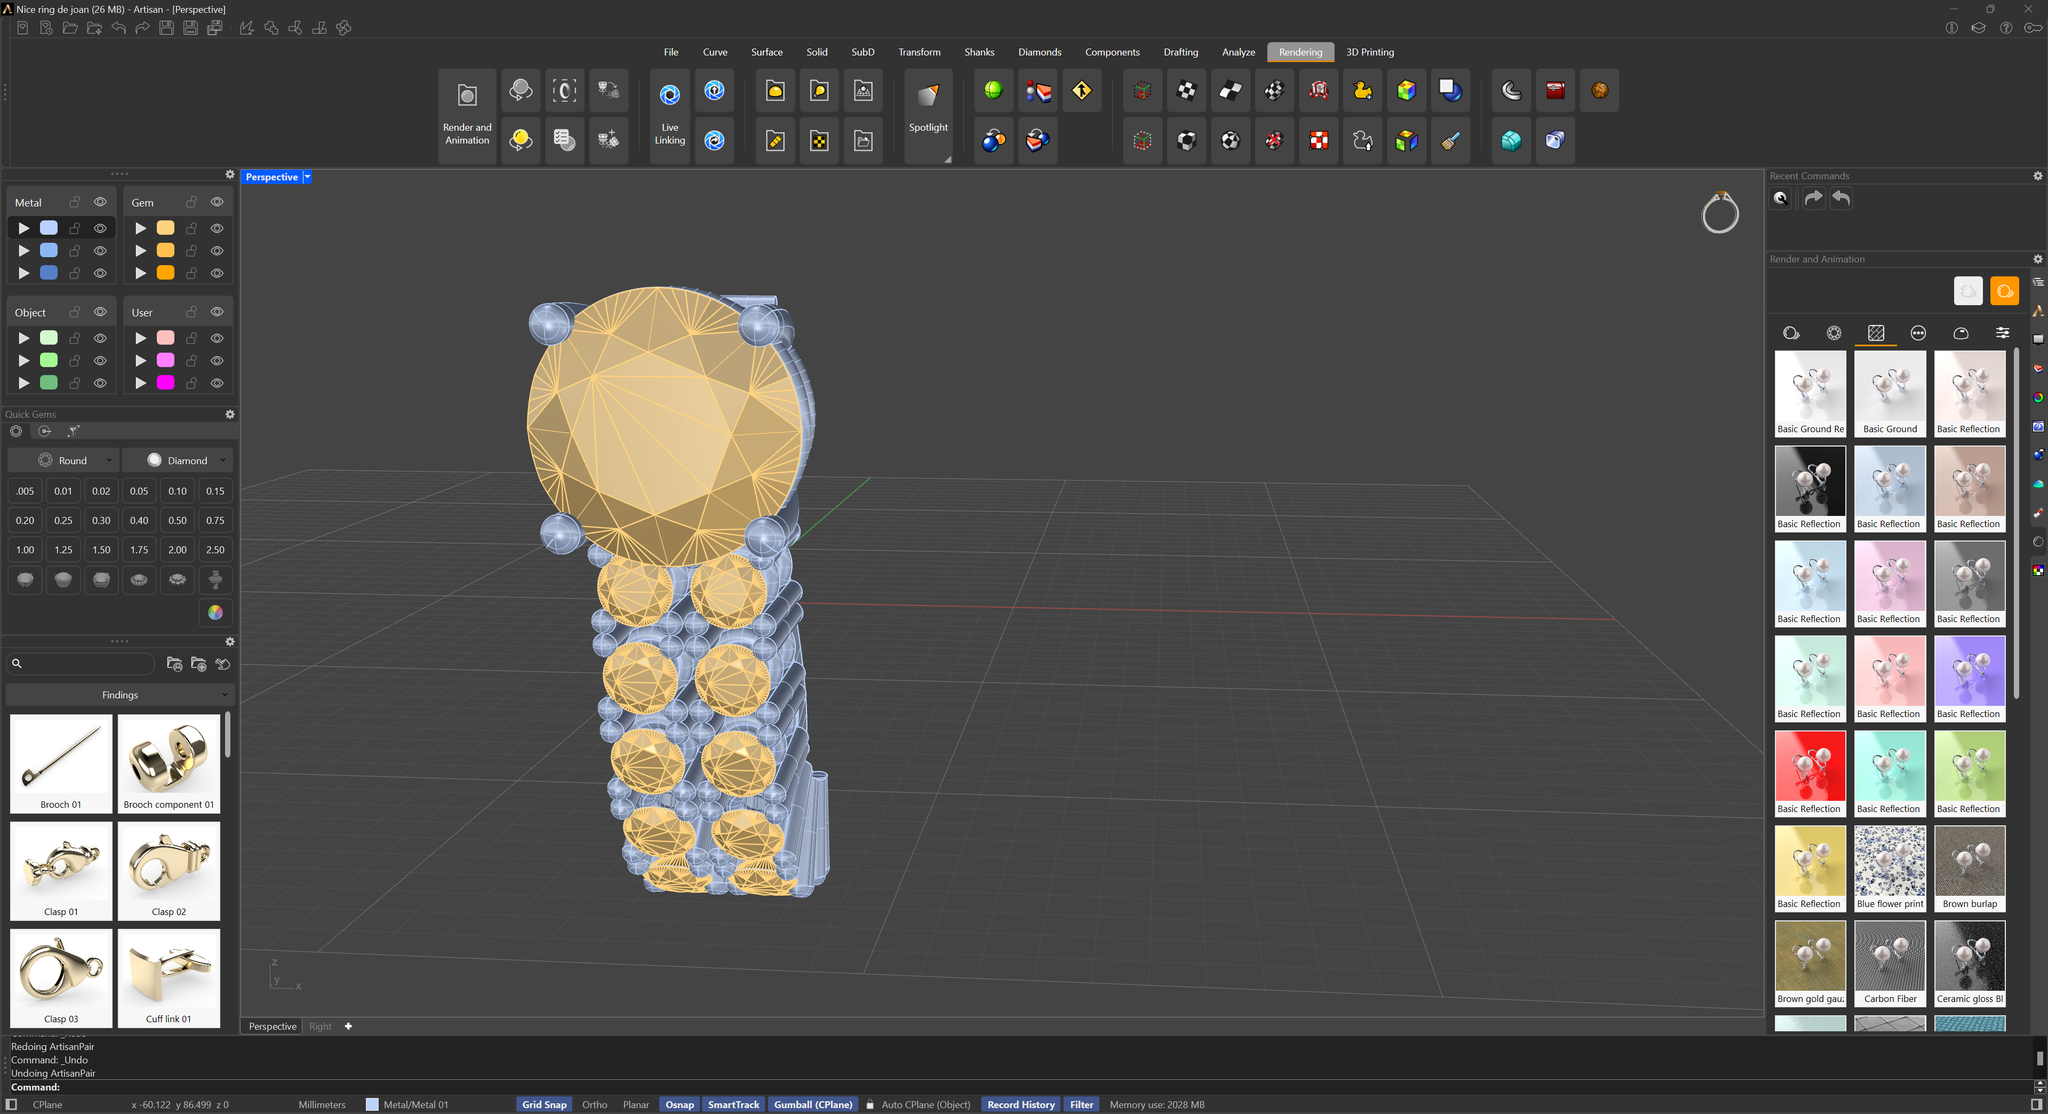
Task: Click the crescent moon icon in ribbon
Action: [x=1510, y=91]
